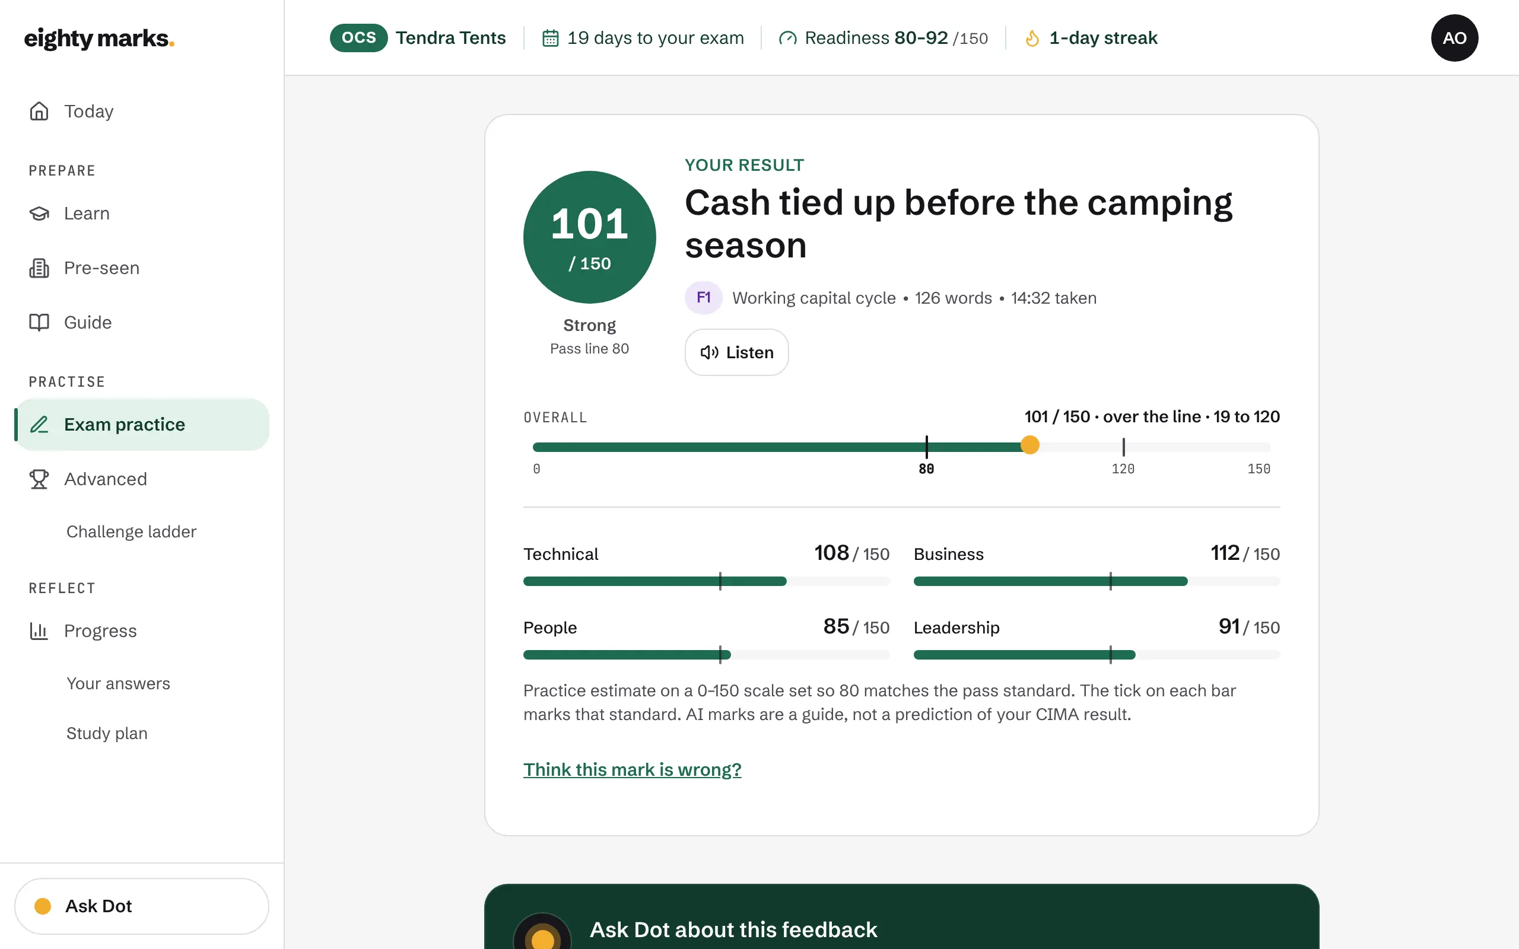Click the Progress bar chart icon
1519x949 pixels.
(39, 630)
